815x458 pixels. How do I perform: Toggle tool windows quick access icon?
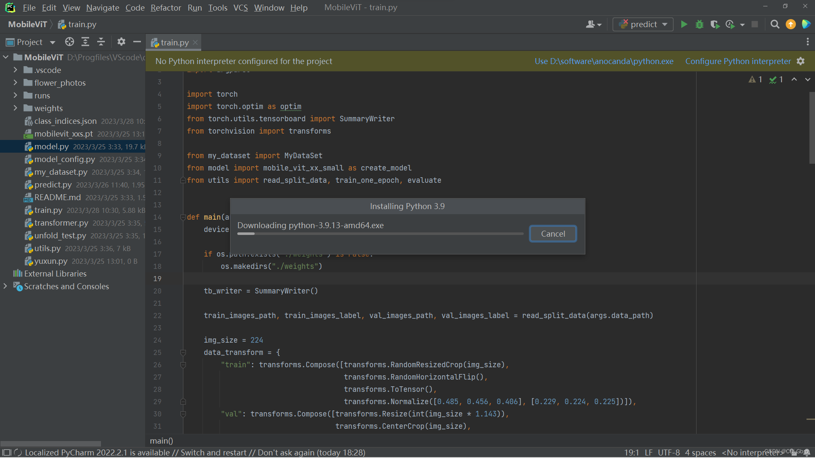[7, 452]
